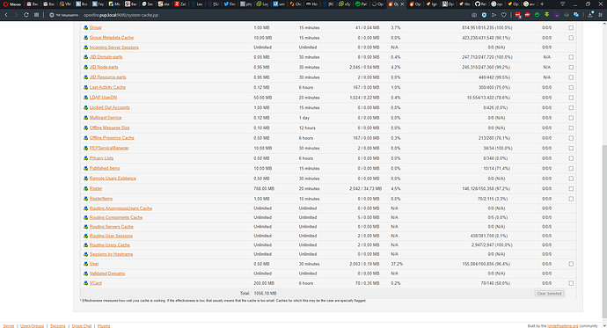Click the green arrow downloader extension icon
This screenshot has height=328, width=607.
coord(546,15)
